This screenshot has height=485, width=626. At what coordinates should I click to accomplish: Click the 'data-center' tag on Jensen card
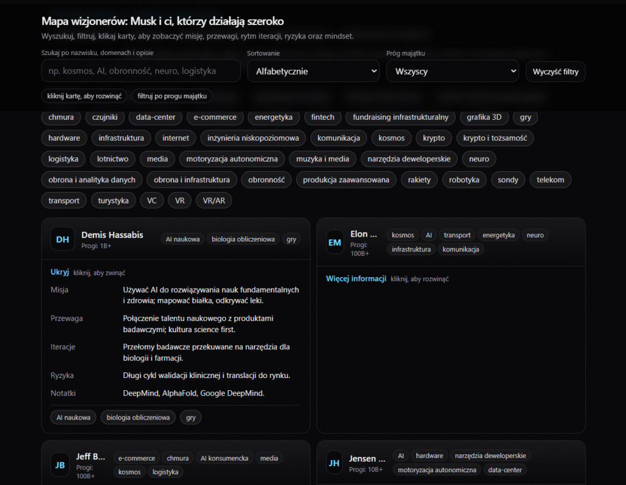[504, 470]
